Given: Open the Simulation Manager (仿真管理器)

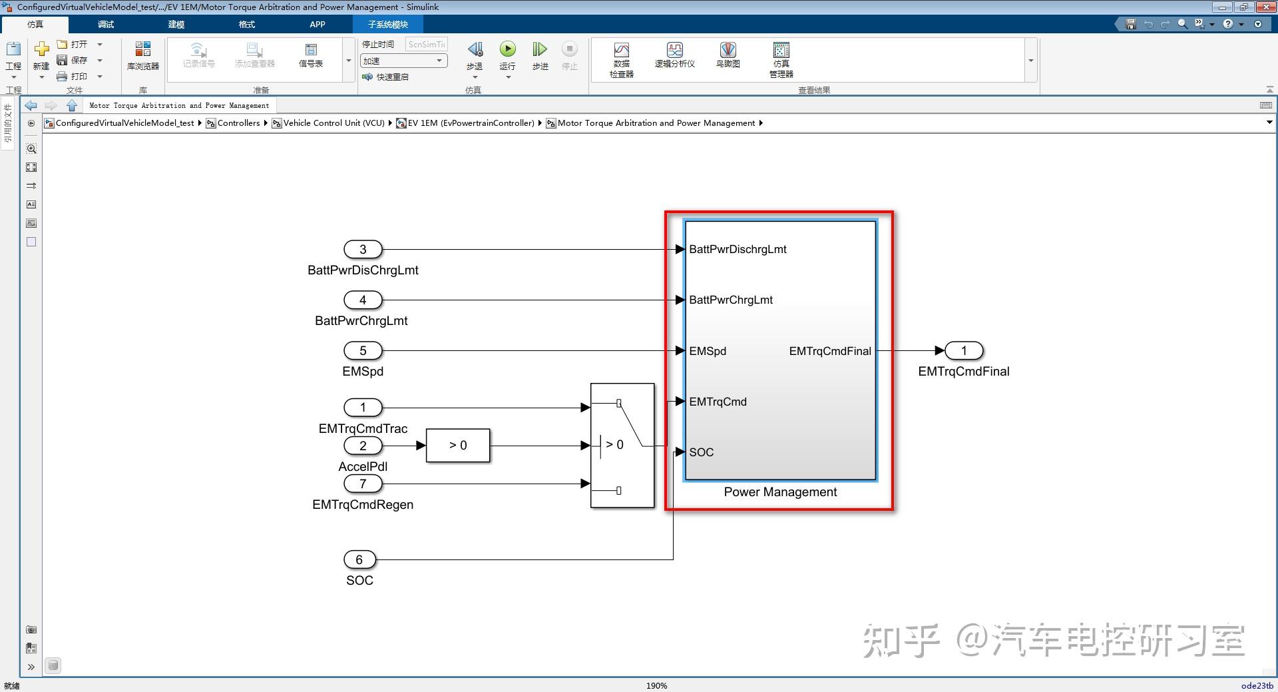Looking at the screenshot, I should 779,57.
